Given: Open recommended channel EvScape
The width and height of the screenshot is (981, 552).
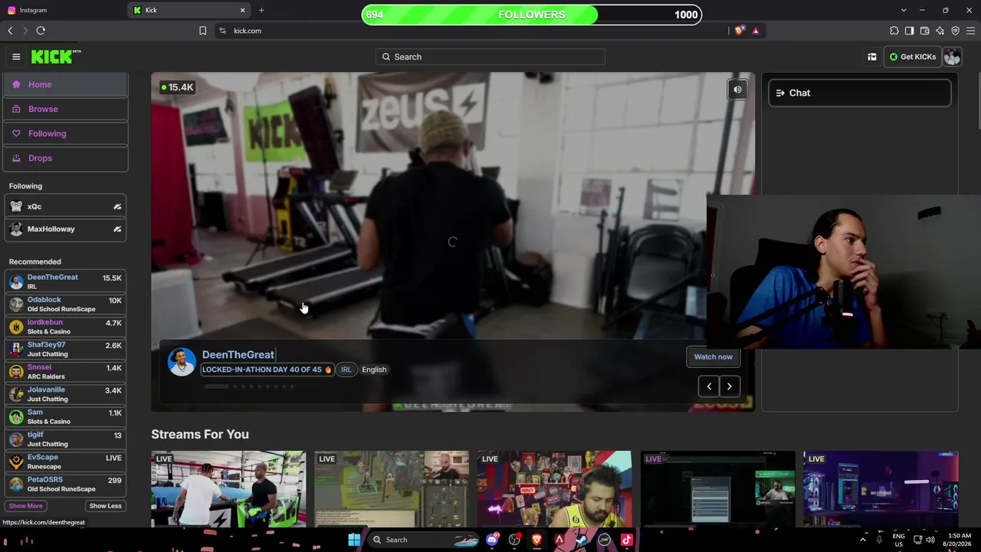Looking at the screenshot, I should [66, 462].
